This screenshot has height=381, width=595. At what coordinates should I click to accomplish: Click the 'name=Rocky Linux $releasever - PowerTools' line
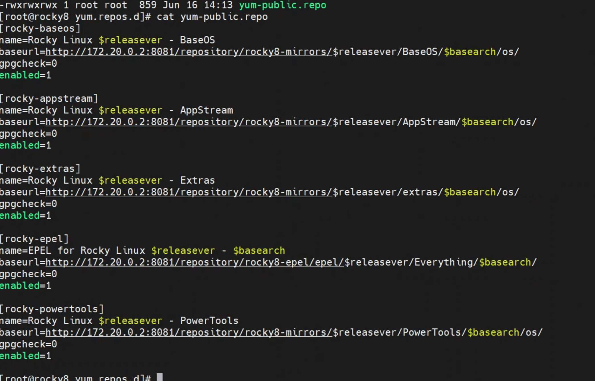click(x=119, y=321)
